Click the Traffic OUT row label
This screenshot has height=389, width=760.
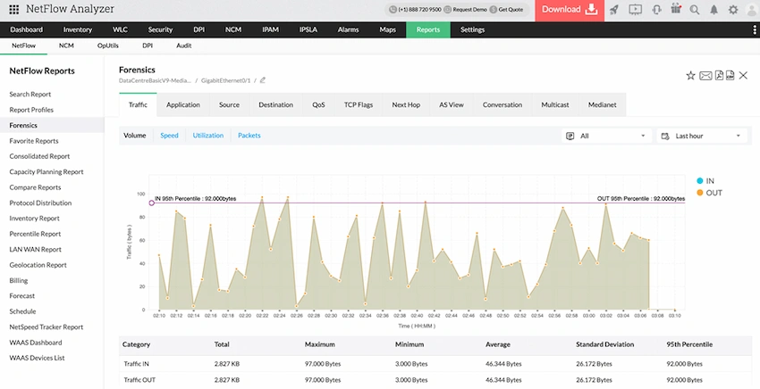[139, 380]
